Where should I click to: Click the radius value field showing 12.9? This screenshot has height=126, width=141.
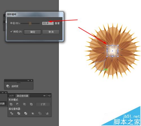48,23
